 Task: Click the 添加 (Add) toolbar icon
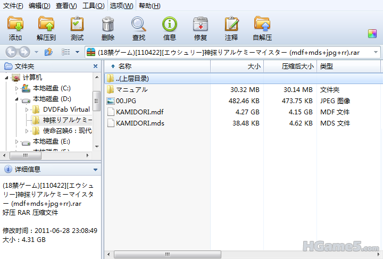(15, 28)
